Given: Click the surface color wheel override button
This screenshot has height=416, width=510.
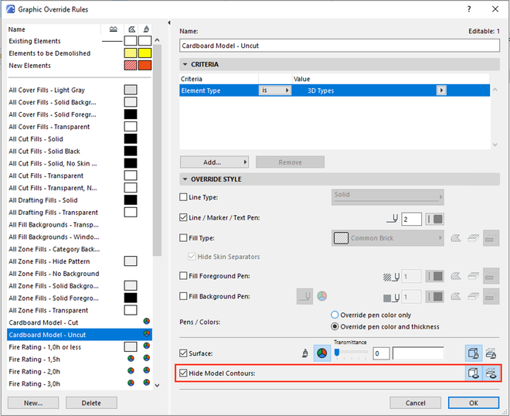Looking at the screenshot, I should [322, 353].
